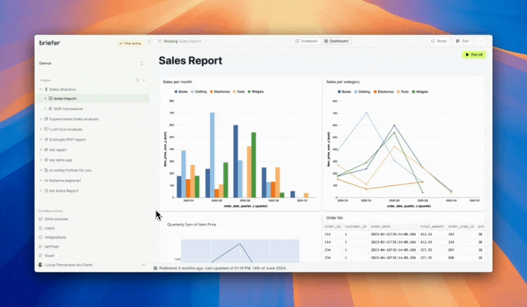Click the icon beside My data app
This screenshot has height=307, width=527.
coord(46,160)
